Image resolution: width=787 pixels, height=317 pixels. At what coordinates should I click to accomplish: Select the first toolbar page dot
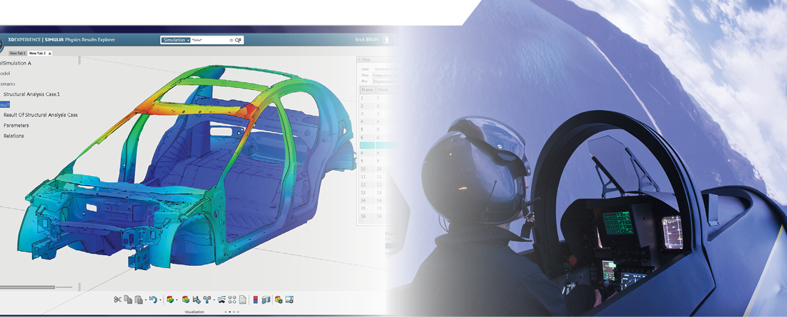[x=226, y=312]
